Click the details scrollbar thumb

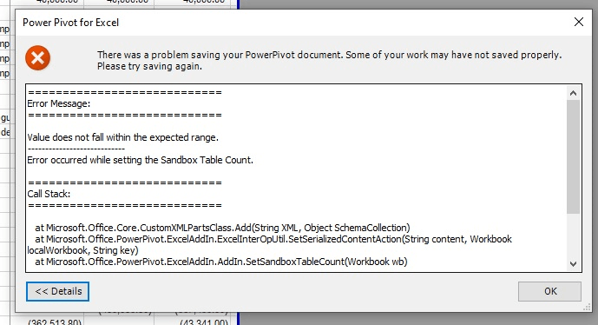click(x=573, y=156)
